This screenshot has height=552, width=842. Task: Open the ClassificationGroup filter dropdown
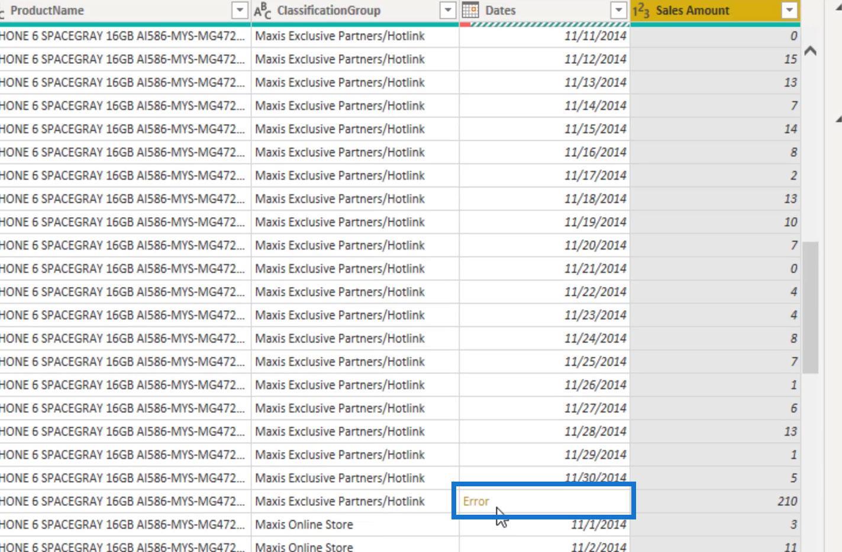[448, 10]
